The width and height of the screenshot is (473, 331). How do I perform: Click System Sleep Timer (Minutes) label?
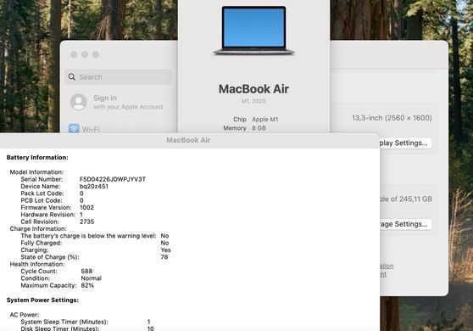tap(64, 322)
